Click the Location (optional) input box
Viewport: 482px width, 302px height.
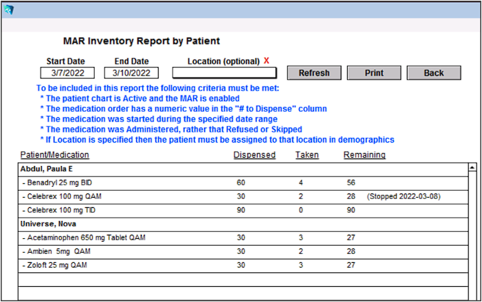pos(224,73)
